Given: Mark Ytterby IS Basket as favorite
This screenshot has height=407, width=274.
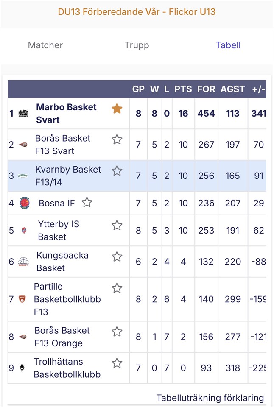Looking at the screenshot, I should 117,225.
